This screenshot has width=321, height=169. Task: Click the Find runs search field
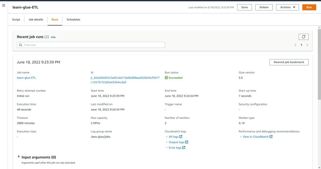coord(91,45)
